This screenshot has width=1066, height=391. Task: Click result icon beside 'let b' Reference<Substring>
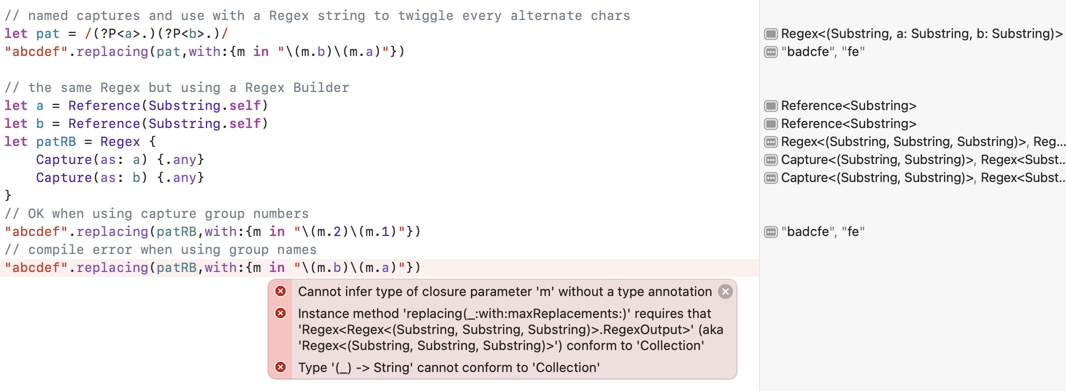(771, 124)
